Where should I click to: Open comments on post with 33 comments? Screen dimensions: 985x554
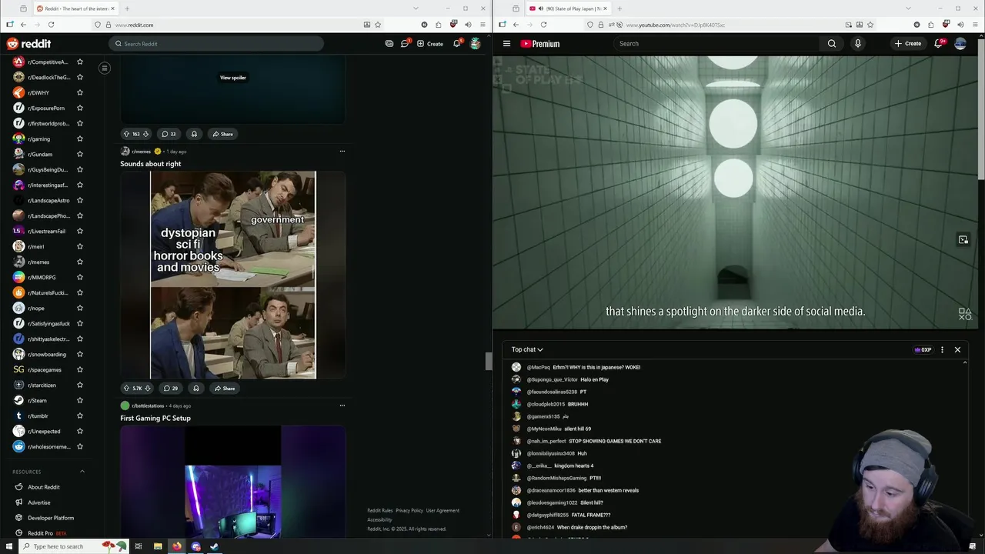pos(169,134)
